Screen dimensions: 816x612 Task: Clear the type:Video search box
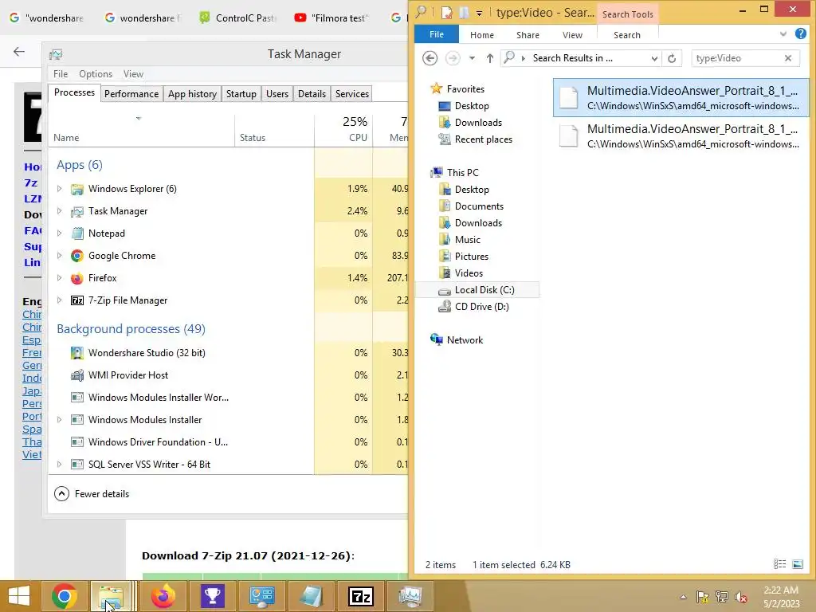click(788, 58)
